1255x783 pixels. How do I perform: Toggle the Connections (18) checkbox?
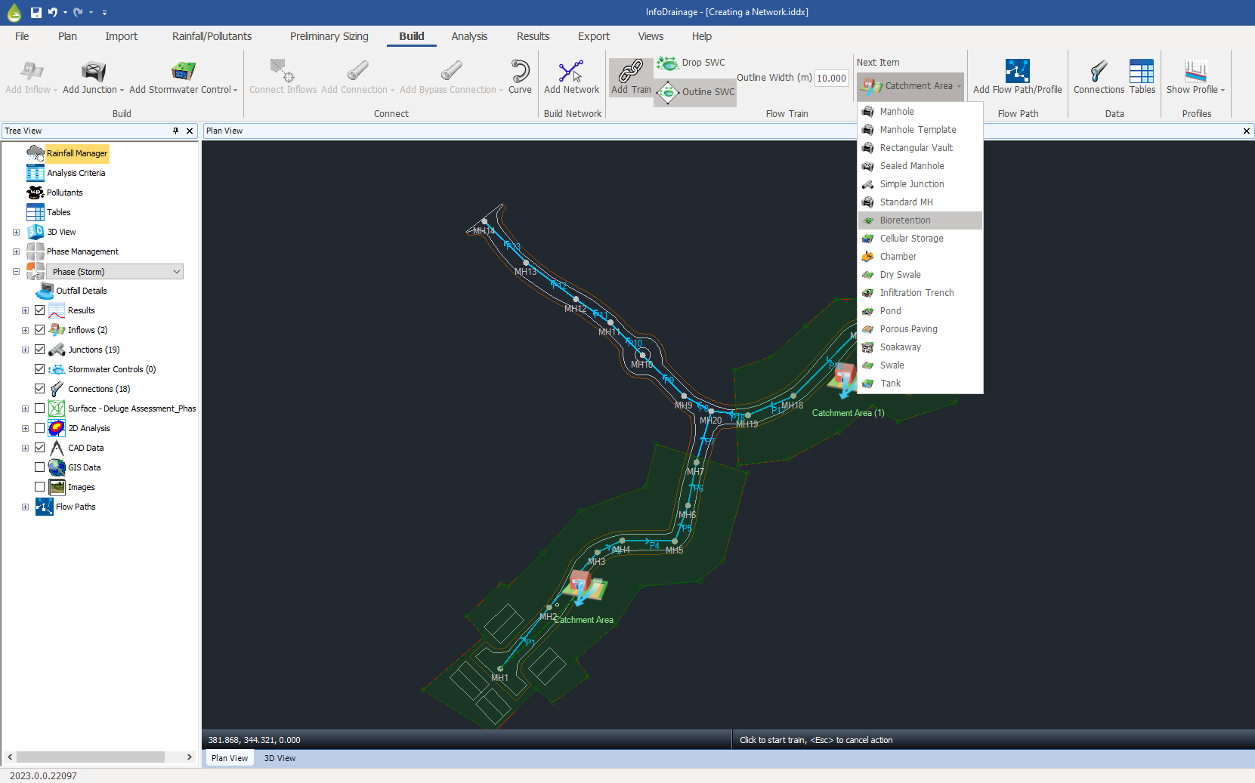click(40, 389)
